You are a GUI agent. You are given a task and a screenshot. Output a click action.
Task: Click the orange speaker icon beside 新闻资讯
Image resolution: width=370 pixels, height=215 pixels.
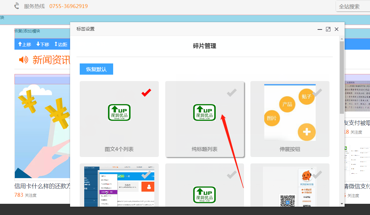tap(23, 60)
